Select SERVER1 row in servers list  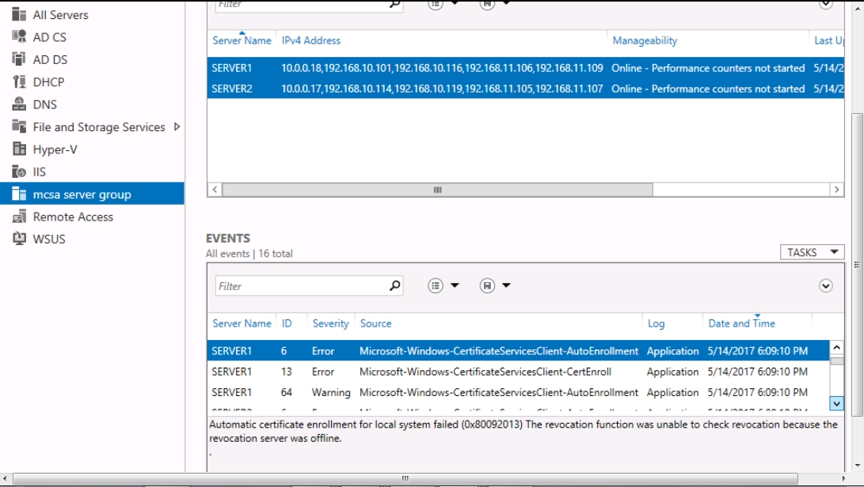click(525, 68)
